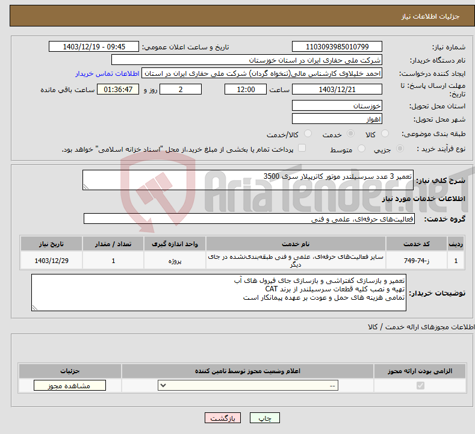Click the service group field فعالیت‌های حرفه‌ای
This screenshot has height=434, width=475.
coord(249,219)
